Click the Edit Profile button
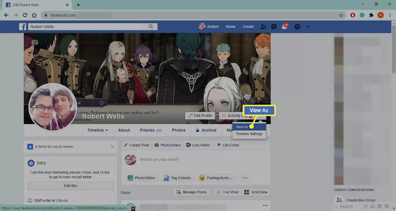This screenshot has width=396, height=211. tap(200, 116)
